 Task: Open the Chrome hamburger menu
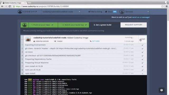pyautogui.click(x=167, y=6)
